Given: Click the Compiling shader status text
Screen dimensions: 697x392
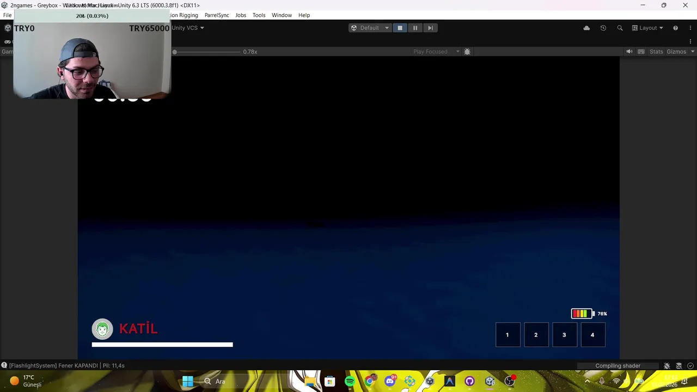Looking at the screenshot, I should click(x=617, y=366).
